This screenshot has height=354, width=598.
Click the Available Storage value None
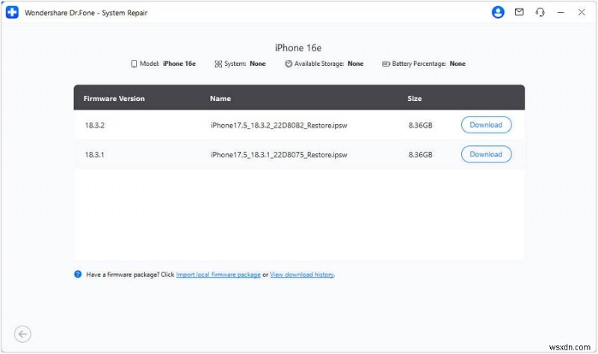click(356, 64)
